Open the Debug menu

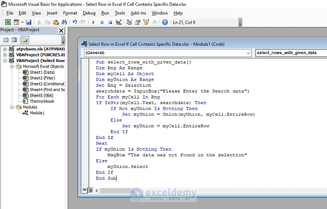point(89,13)
